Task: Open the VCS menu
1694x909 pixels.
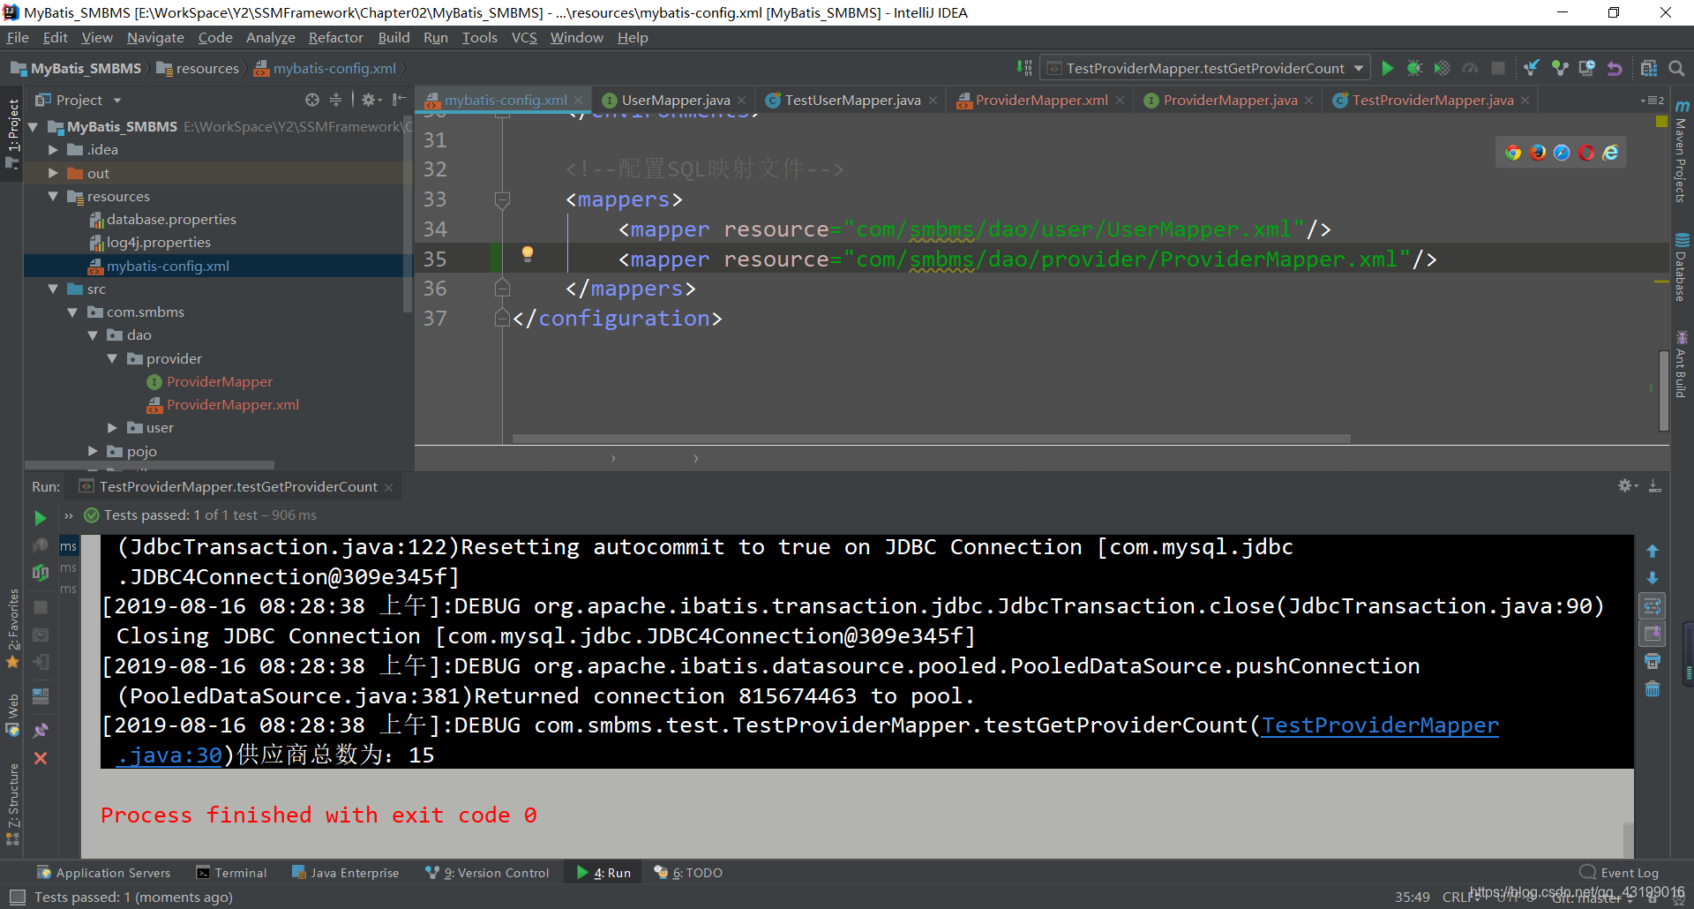Action: pos(524,37)
